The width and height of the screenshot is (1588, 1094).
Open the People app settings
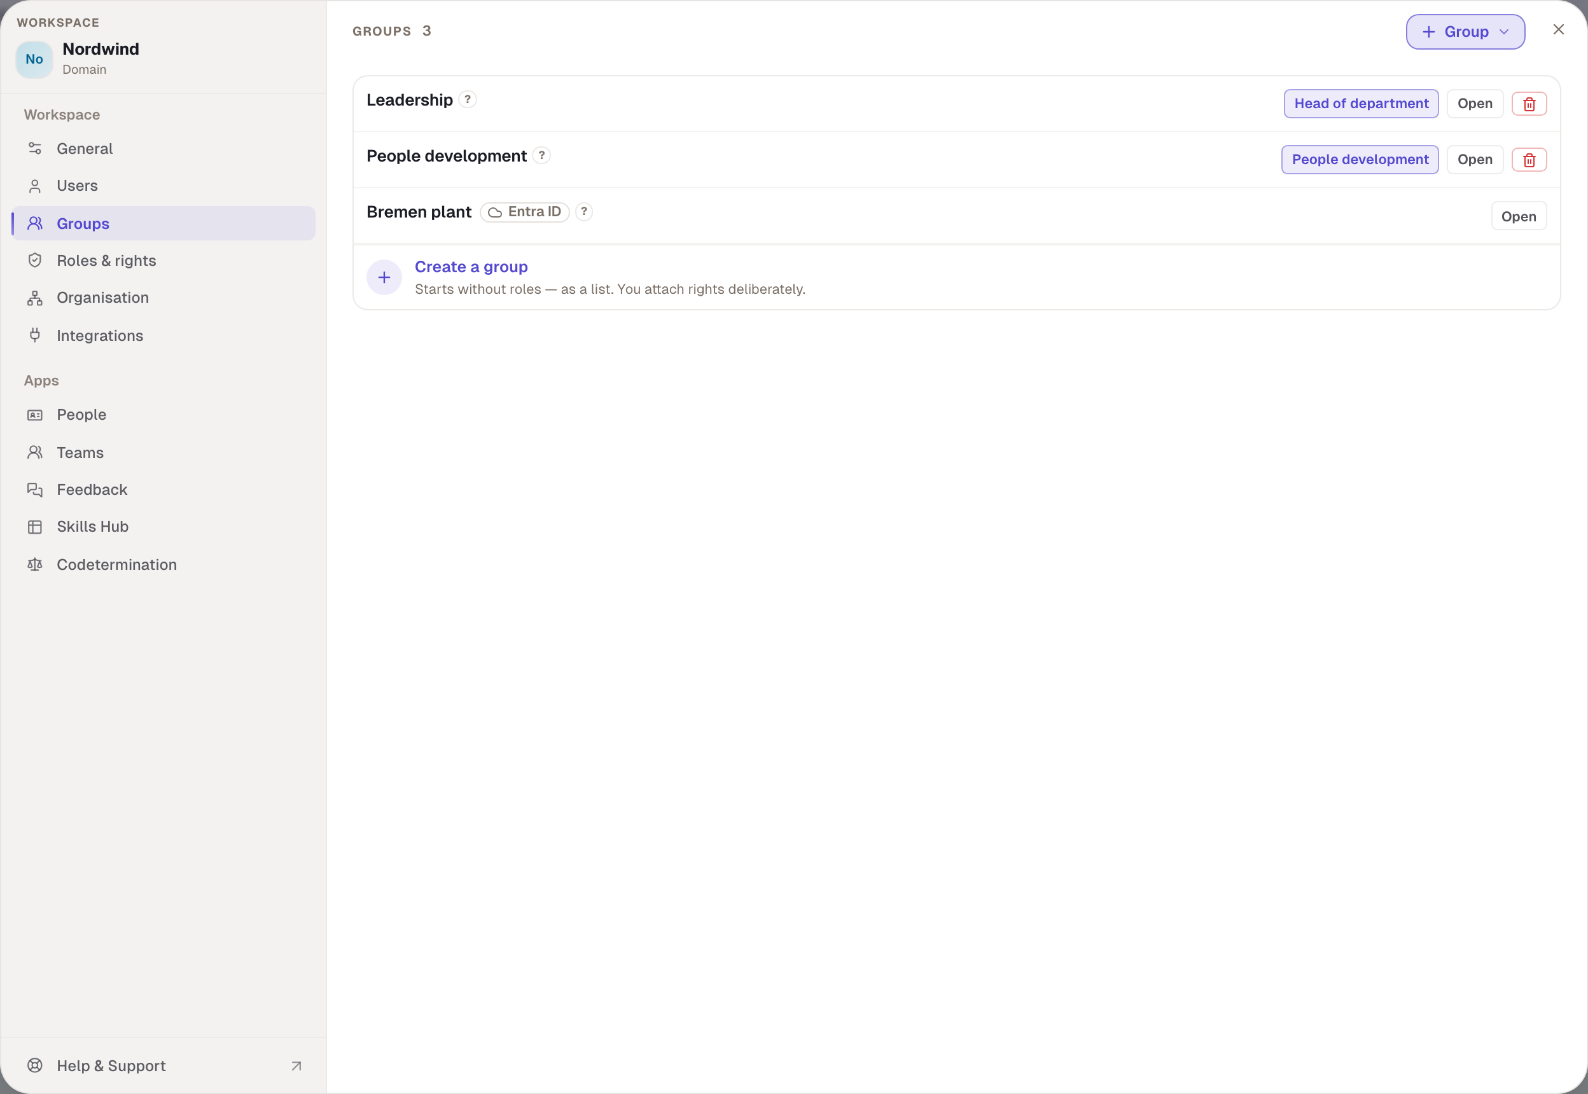163,415
